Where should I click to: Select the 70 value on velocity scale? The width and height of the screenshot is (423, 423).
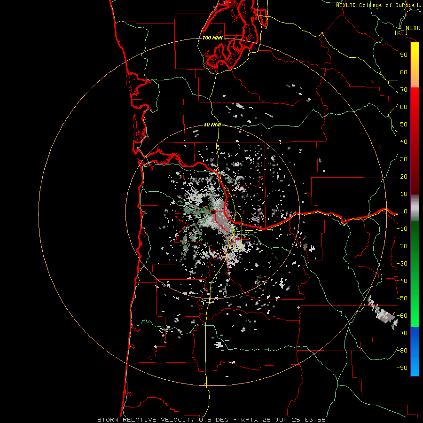pyautogui.click(x=404, y=90)
